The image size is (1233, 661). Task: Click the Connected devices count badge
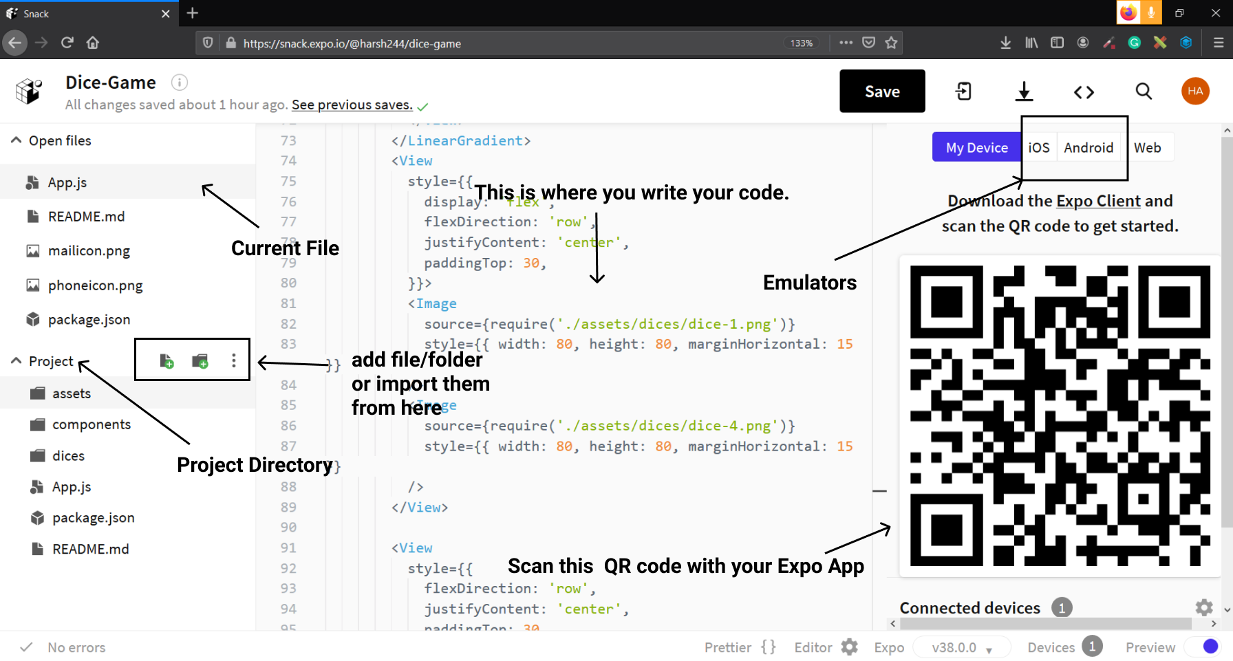(1062, 607)
